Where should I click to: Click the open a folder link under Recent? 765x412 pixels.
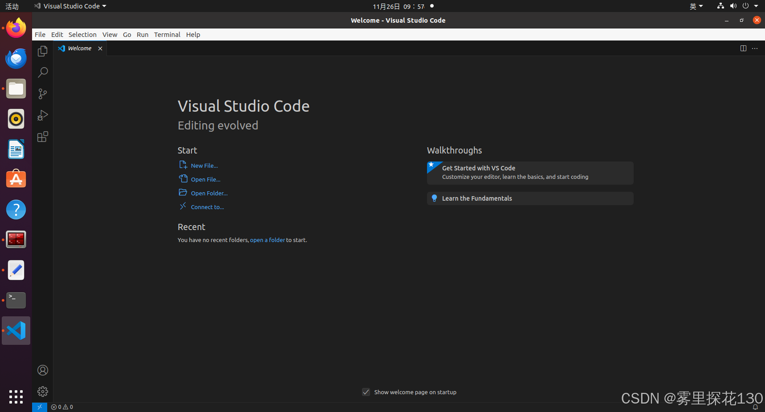pyautogui.click(x=267, y=240)
